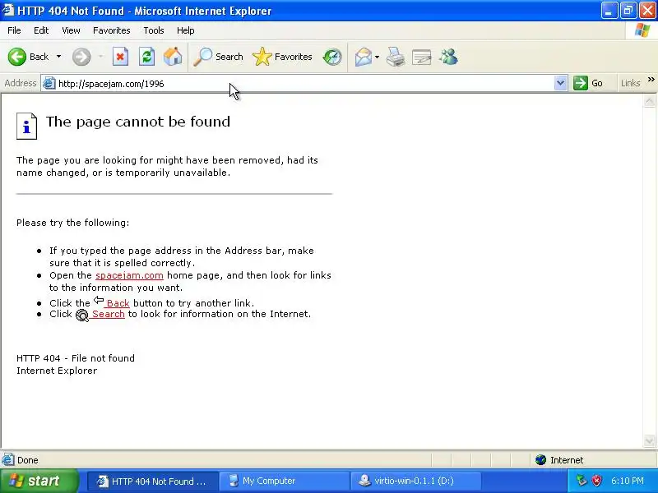Open the Search pane from toolbar

218,57
